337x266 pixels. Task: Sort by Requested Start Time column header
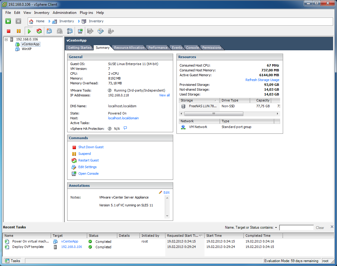coord(185,236)
